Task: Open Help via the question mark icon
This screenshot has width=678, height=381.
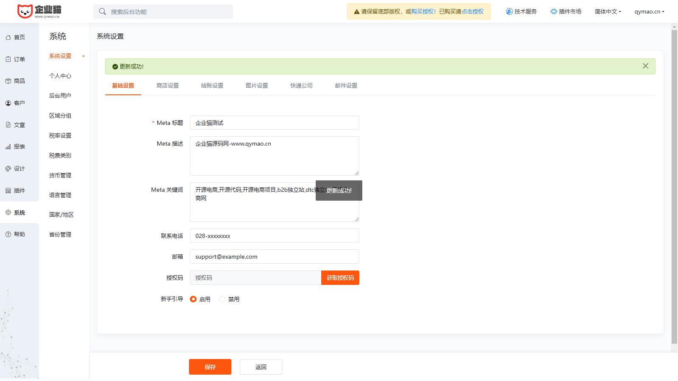Action: click(8, 234)
